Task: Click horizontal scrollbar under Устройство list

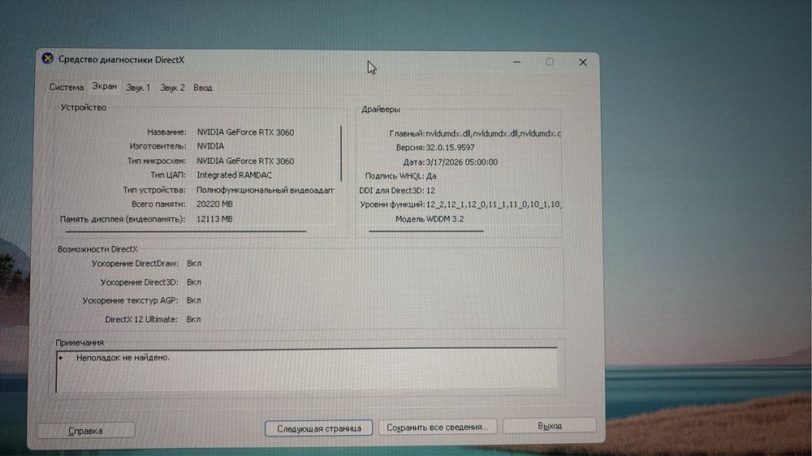Action: point(185,231)
